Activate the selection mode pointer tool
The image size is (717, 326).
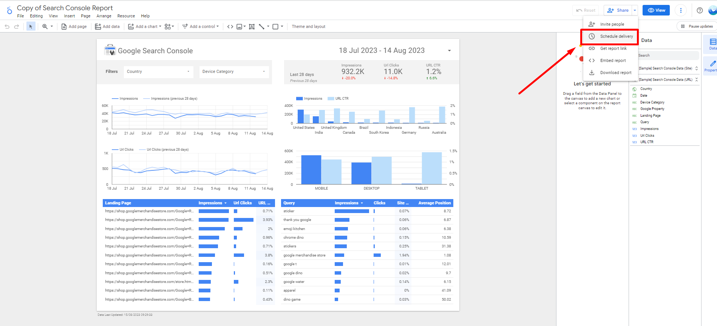(31, 26)
